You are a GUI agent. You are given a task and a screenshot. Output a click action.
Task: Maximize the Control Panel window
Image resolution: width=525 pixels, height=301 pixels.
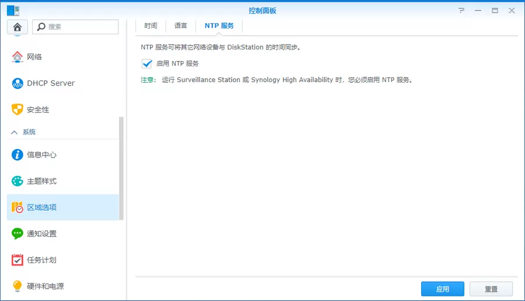click(495, 10)
